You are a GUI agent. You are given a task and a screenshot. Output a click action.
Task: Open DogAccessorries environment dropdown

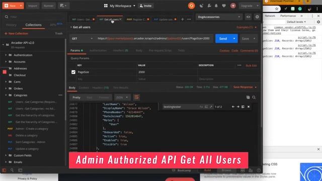coord(219,17)
